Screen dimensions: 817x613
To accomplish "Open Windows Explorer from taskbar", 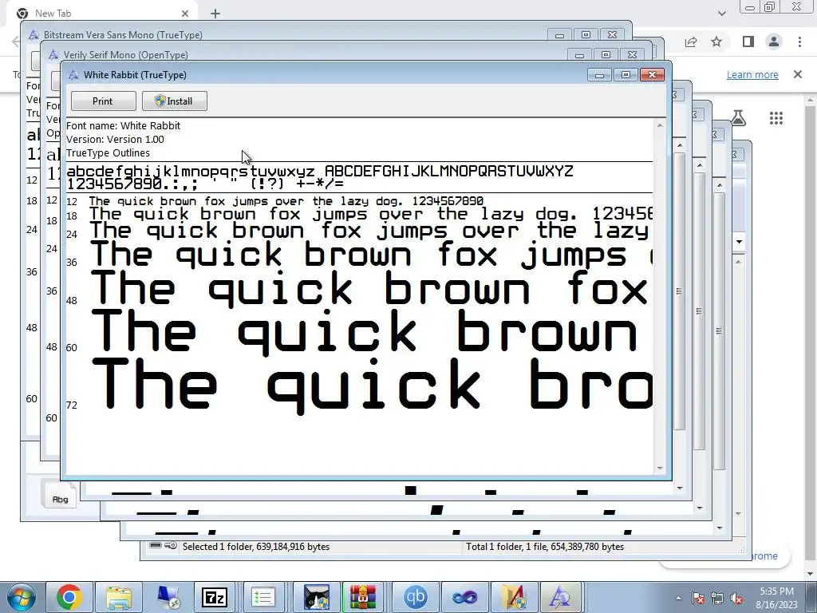I will tap(119, 597).
